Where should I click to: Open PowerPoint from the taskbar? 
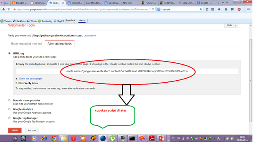pos(162,139)
